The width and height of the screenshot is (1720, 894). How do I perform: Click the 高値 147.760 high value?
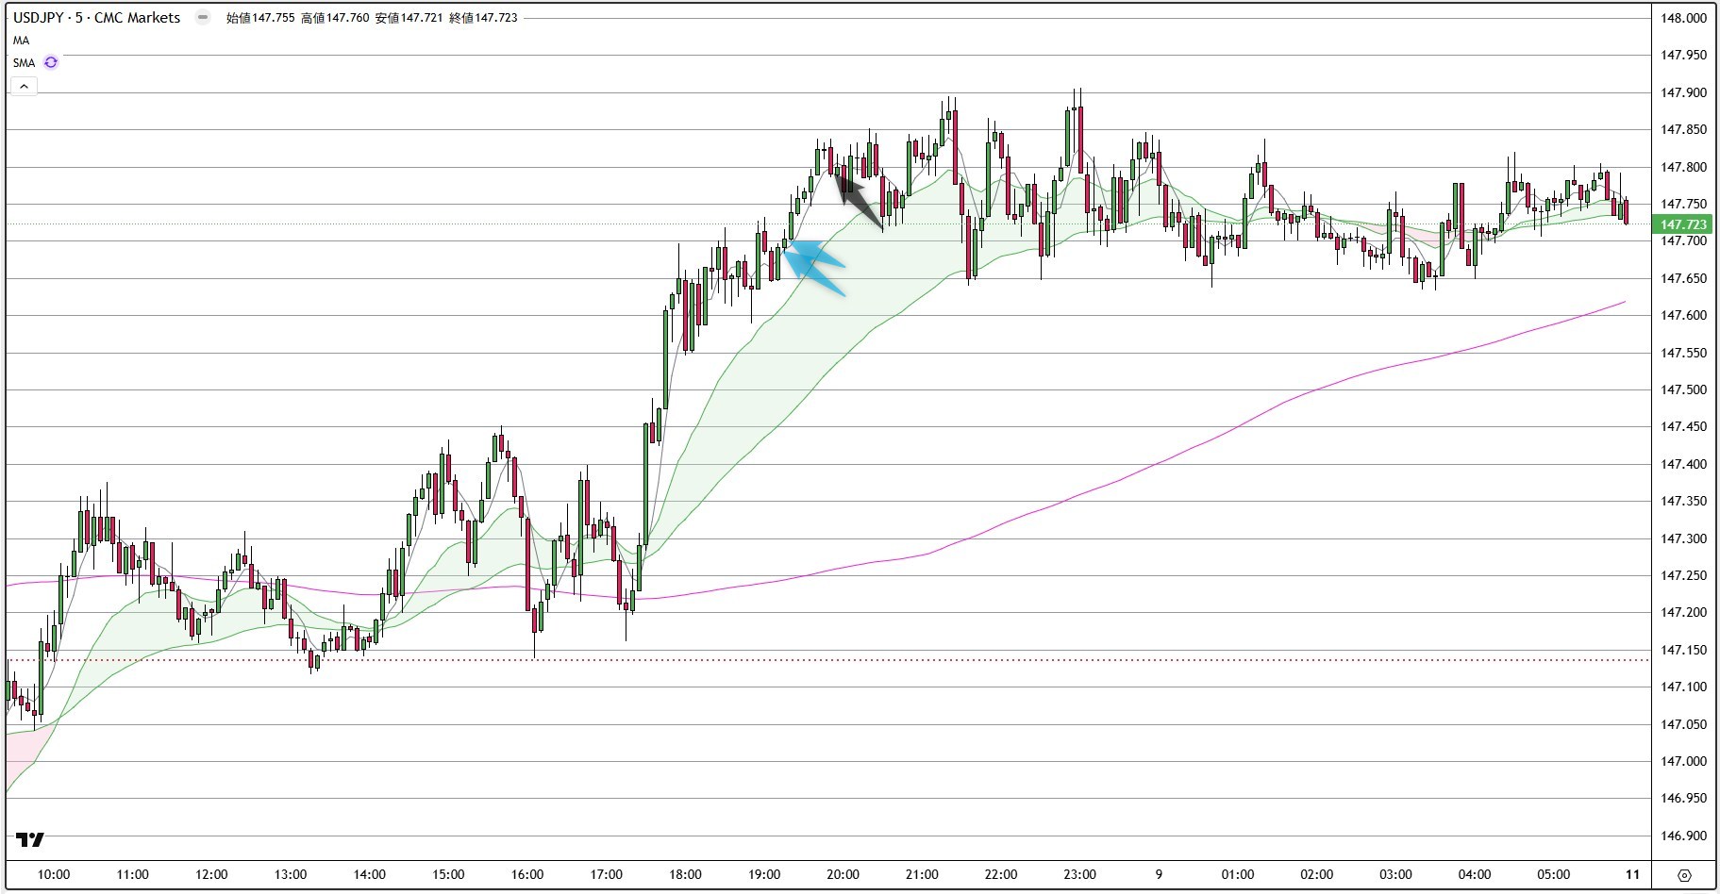[x=335, y=17]
